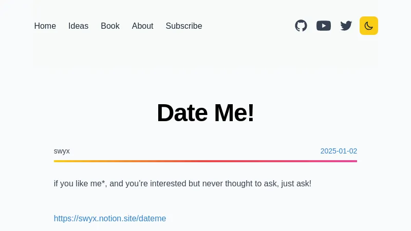Image resolution: width=411 pixels, height=231 pixels.
Task: Click the blank area left of the heading
Action: [92, 113]
